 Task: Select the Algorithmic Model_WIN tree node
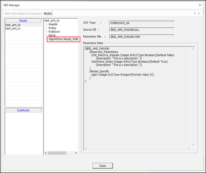point(63,39)
